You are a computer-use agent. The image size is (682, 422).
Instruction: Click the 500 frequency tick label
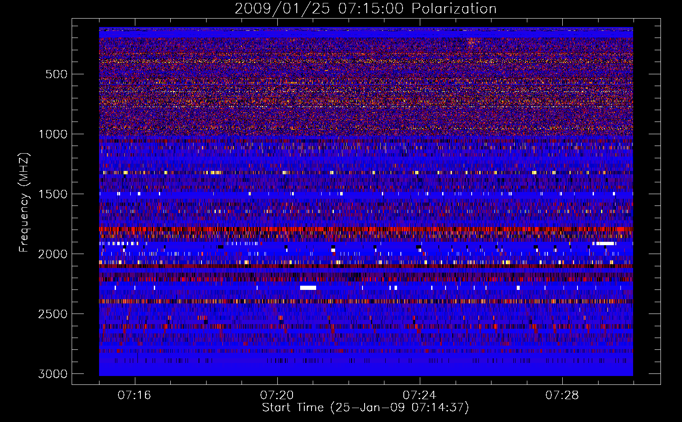click(56, 74)
